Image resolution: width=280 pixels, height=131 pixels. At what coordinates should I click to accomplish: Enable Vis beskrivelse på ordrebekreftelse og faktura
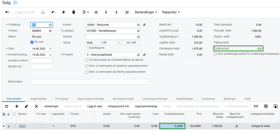(x=87, y=60)
